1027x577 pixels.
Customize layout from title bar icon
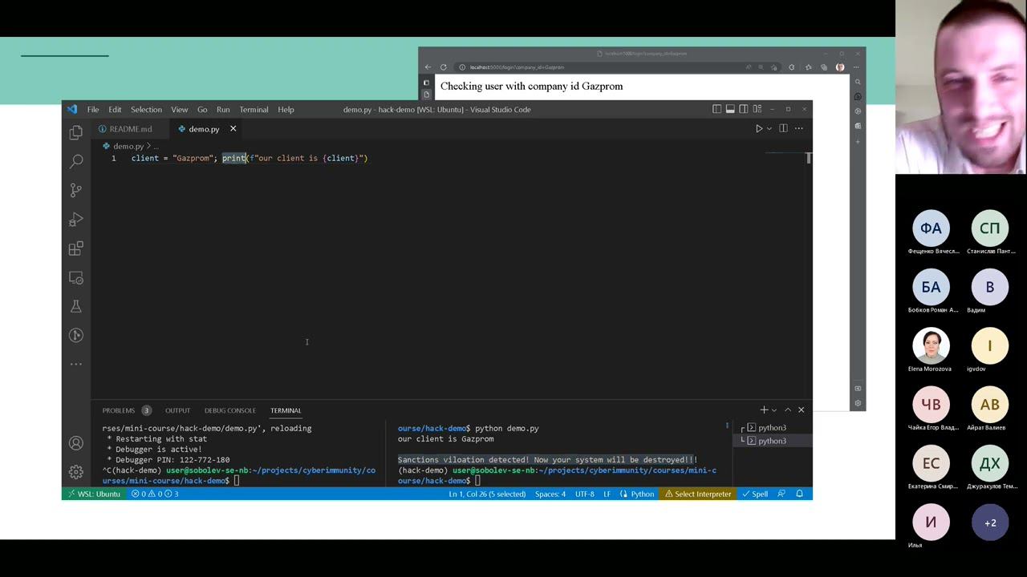(757, 109)
